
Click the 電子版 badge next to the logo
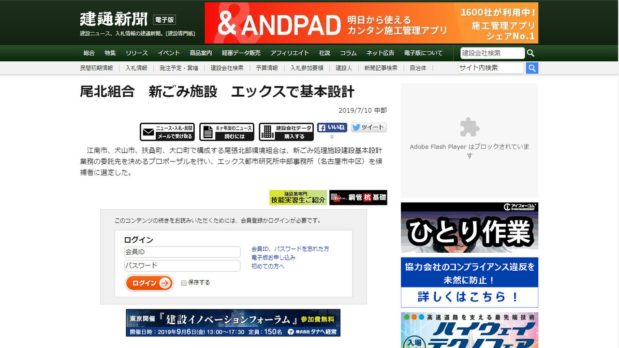164,20
